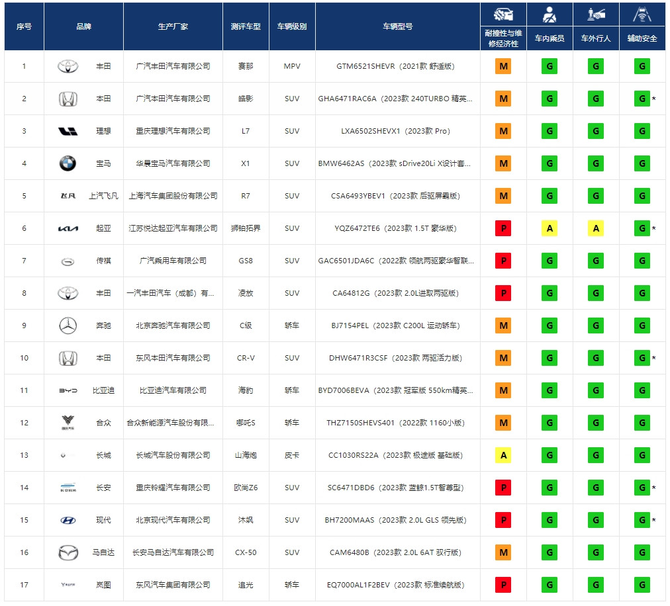Screen dimensions: 670x606
Task: Click the Li Auto 理想 logo
Action: (x=68, y=131)
